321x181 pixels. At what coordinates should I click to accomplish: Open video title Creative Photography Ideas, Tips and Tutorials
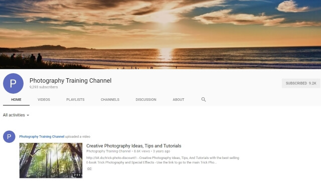tap(134, 146)
